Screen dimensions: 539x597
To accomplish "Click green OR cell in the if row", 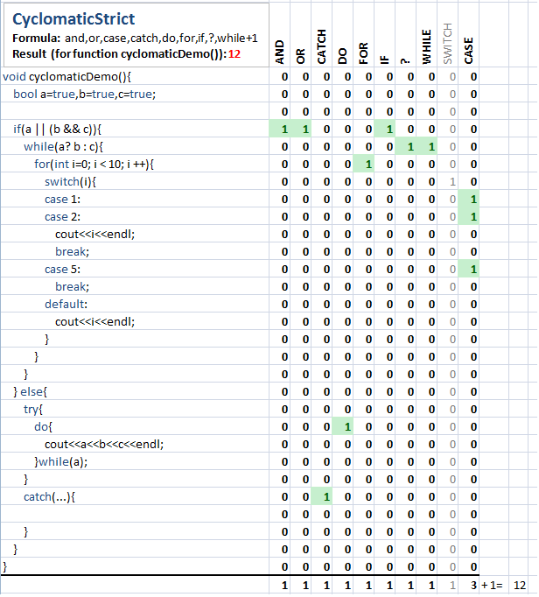I will pyautogui.click(x=301, y=129).
